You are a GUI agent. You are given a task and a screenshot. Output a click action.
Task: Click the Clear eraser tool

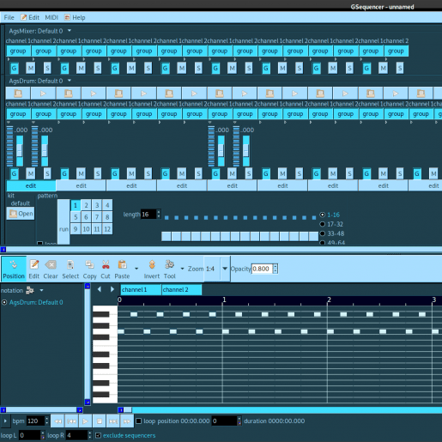[51, 269]
